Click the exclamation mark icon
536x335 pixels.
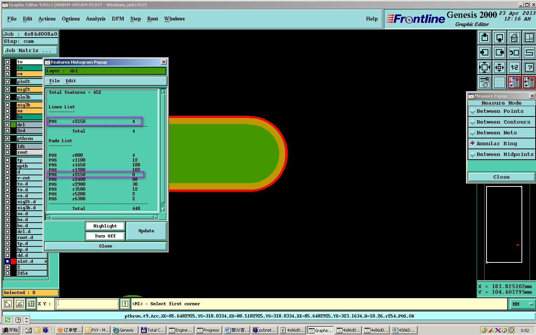coord(125,304)
